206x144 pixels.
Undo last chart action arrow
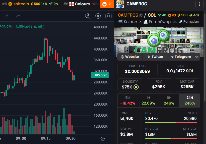[x=8, y=16]
